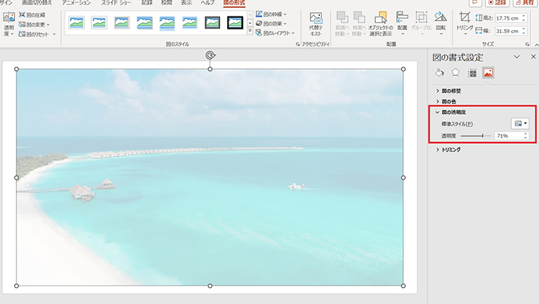The image size is (539, 304).
Task: Open the 透明度 transparency dropdown in ribbon
Action: pos(9,24)
